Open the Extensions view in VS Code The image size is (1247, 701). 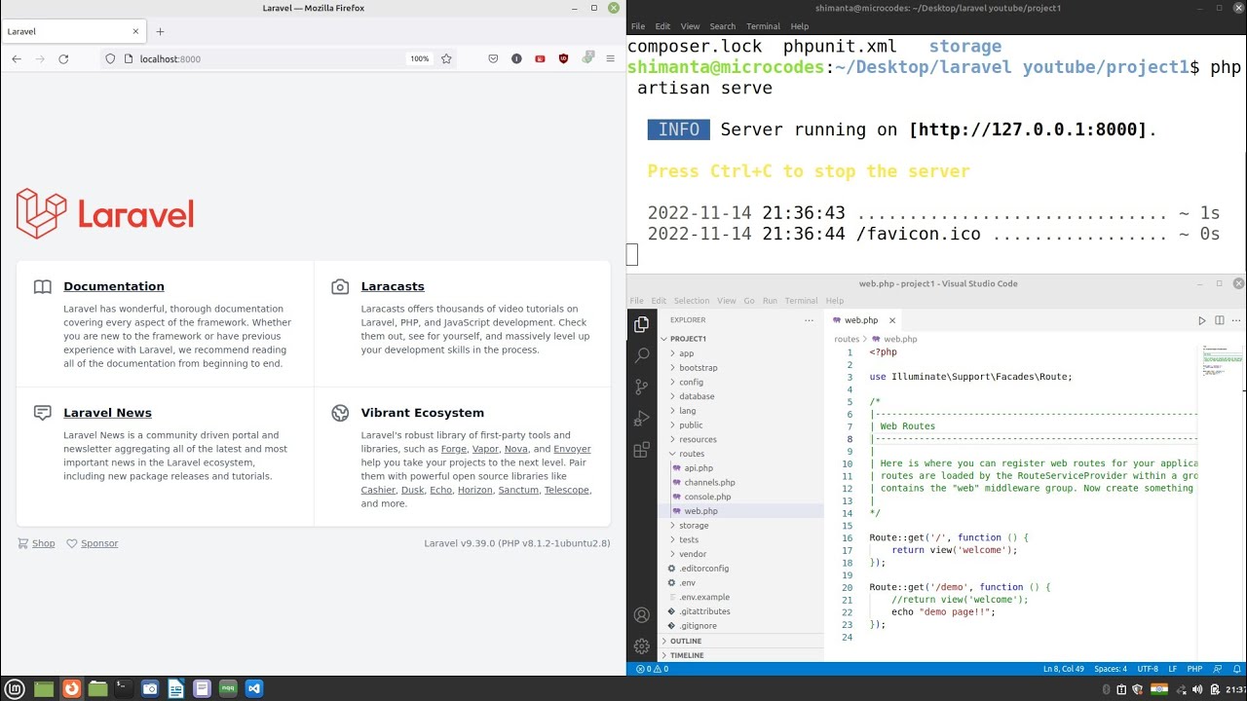pos(641,450)
